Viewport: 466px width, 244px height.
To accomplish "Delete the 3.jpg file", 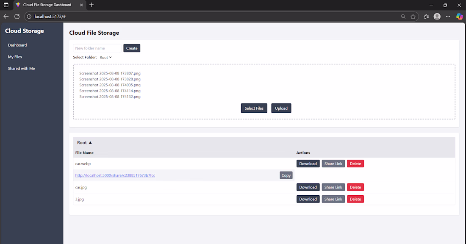I will tap(355, 199).
